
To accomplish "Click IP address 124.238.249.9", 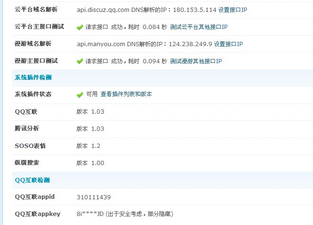I will [190, 44].
